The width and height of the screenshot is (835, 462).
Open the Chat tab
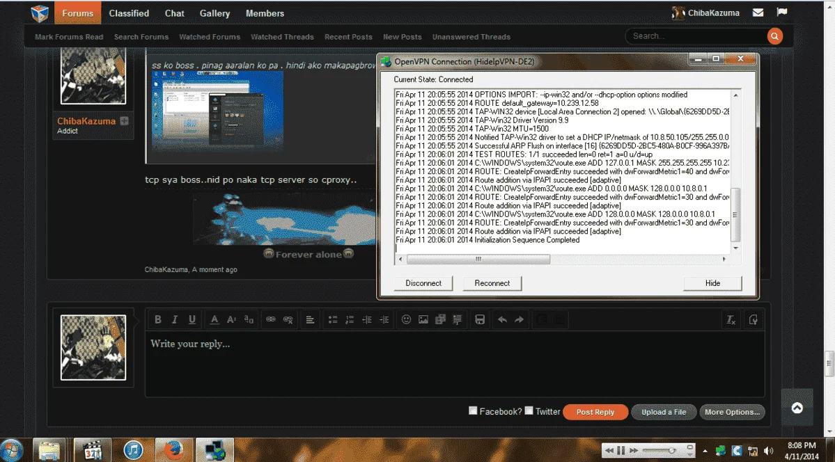(x=175, y=13)
